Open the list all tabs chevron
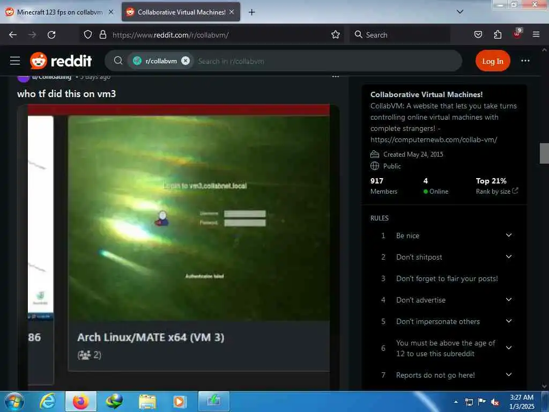 (x=460, y=12)
